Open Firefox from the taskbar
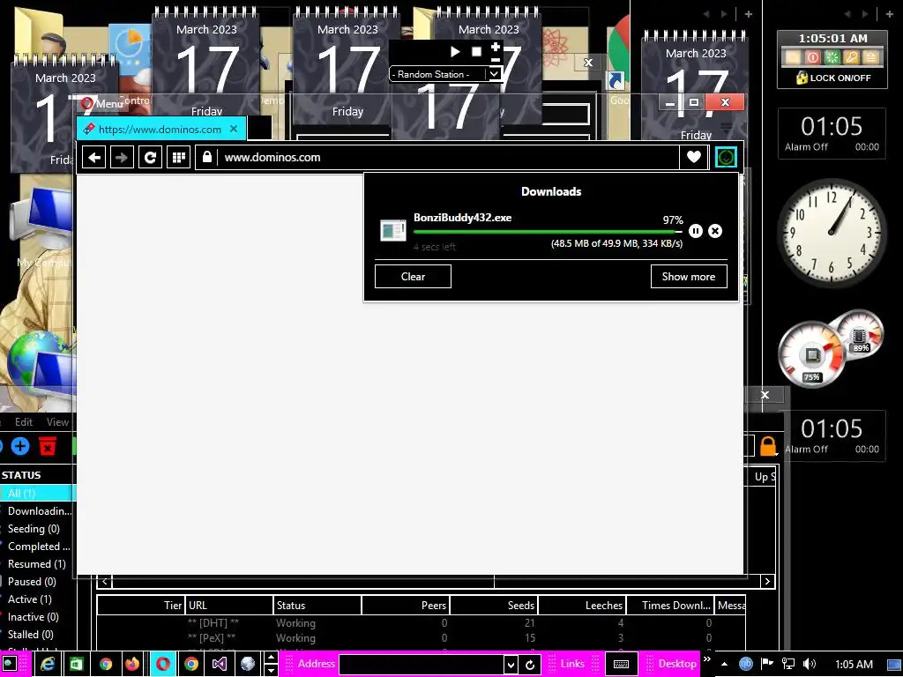Viewport: 903px width, 677px height. (x=132, y=664)
